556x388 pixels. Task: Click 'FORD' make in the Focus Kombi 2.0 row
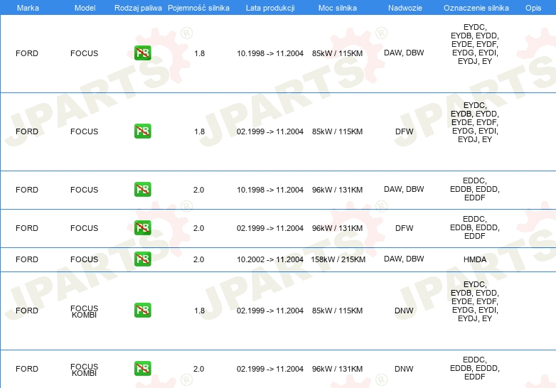(27, 369)
